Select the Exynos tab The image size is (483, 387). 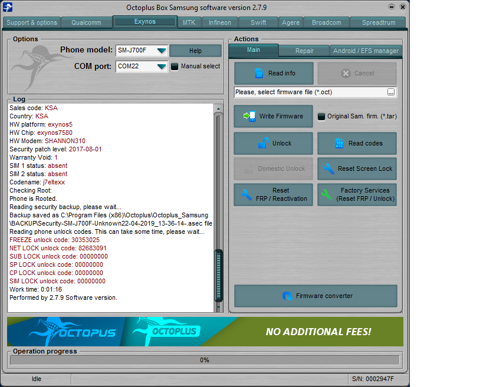coord(144,22)
